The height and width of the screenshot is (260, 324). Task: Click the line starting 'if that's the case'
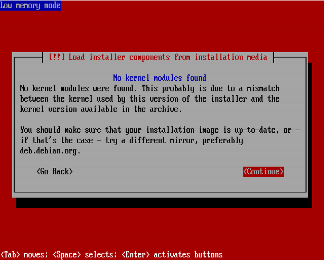131,141
